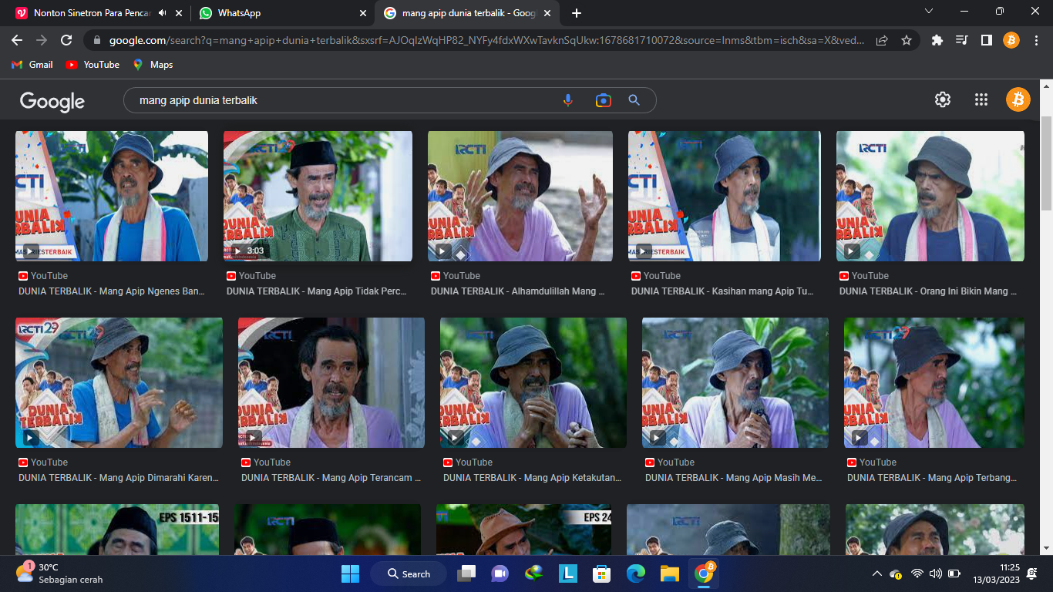Open the media control icon in toolbar
The width and height of the screenshot is (1053, 592).
(961, 41)
